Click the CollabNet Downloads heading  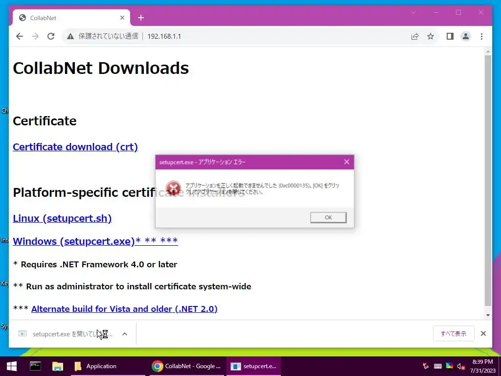(x=101, y=68)
